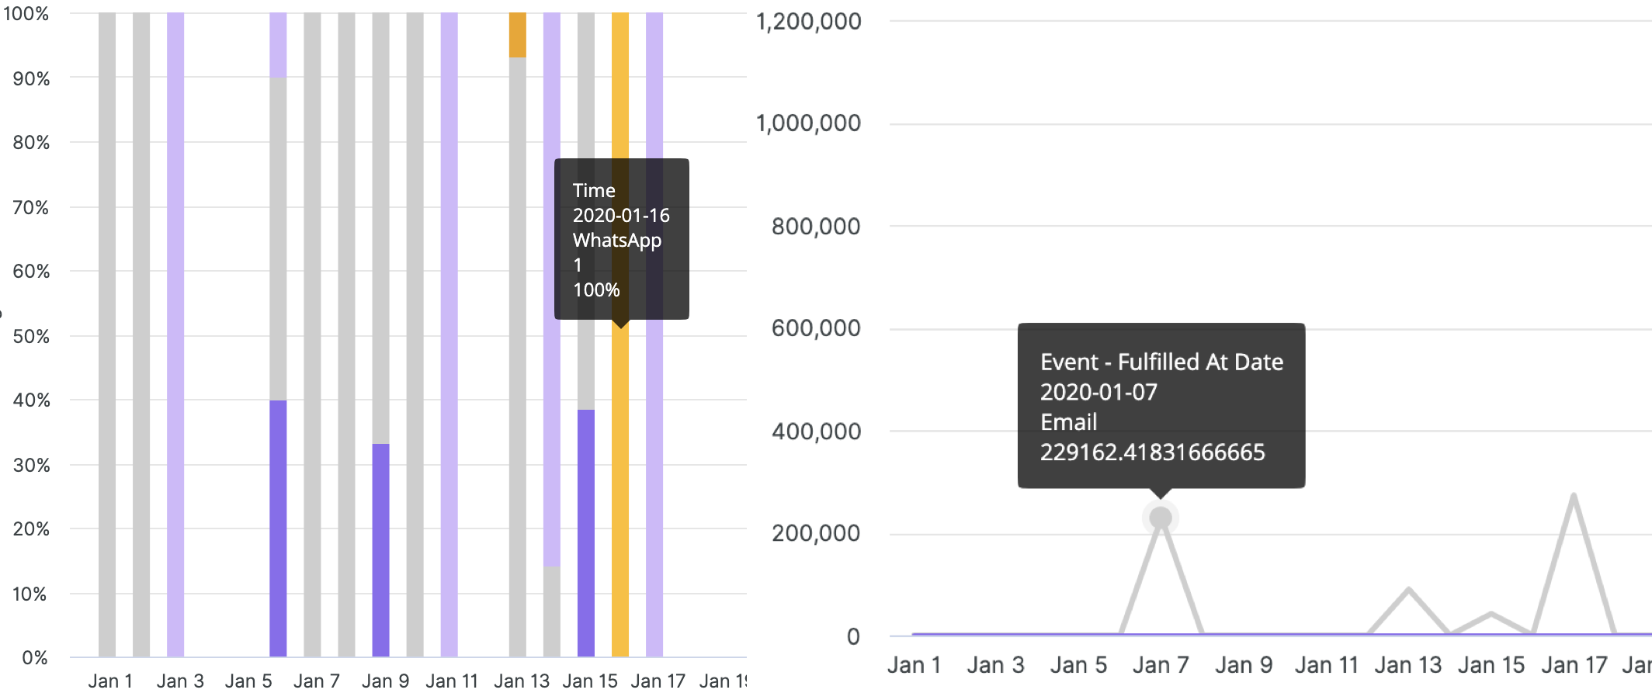Click the dark purple segment of Jan 9 bar
The width and height of the screenshot is (1652, 700).
[380, 550]
